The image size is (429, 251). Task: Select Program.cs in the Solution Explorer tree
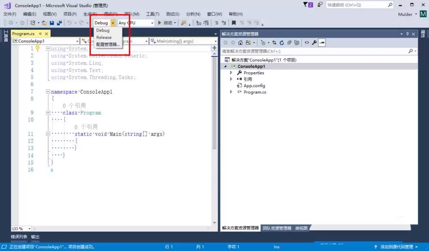tap(254, 92)
